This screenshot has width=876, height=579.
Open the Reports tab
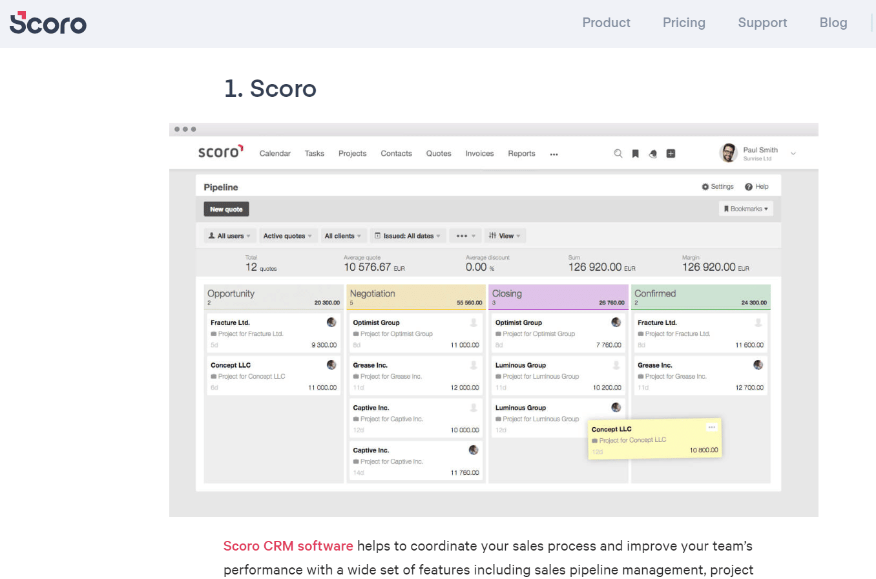(x=521, y=154)
